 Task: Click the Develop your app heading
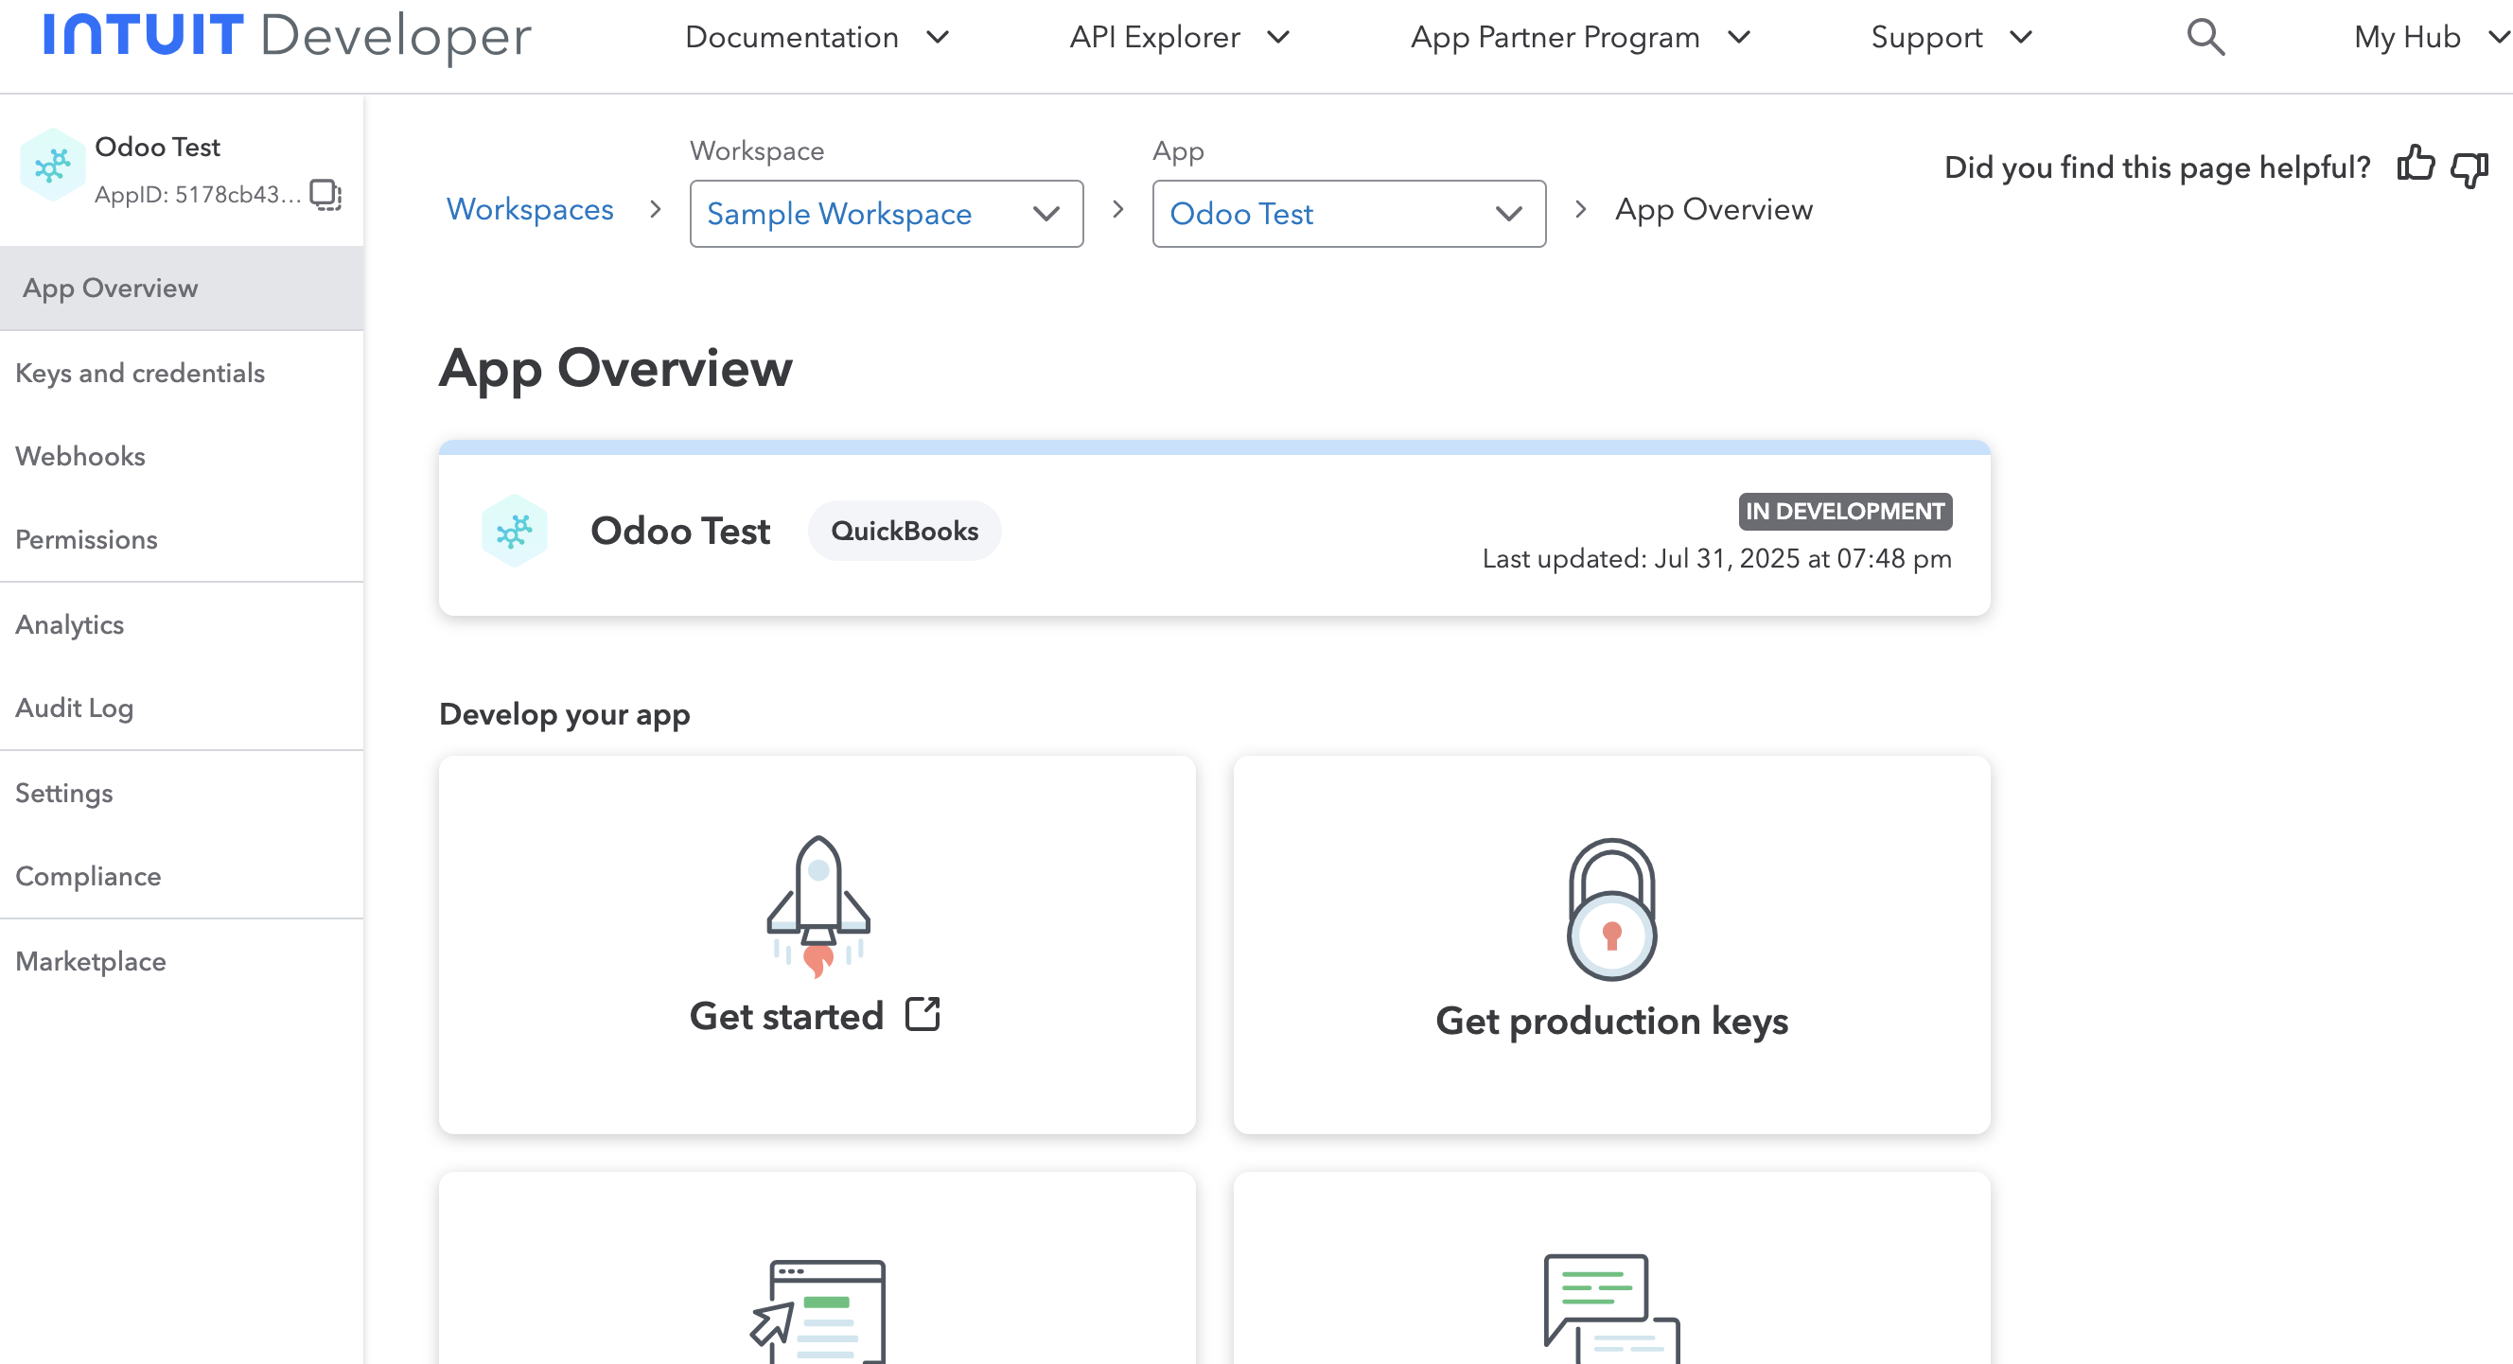coord(564,713)
